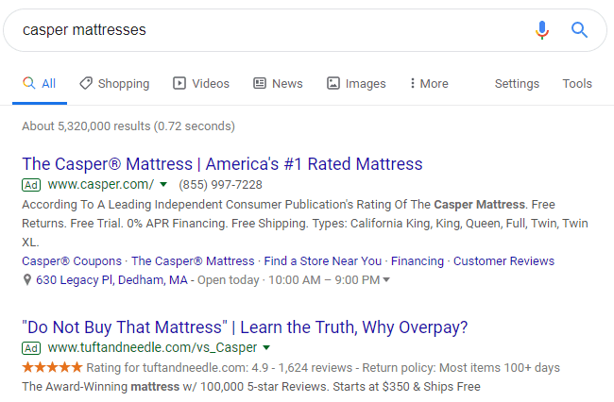Click the Award-Winning mattress description line
The image size is (614, 402).
point(251,387)
